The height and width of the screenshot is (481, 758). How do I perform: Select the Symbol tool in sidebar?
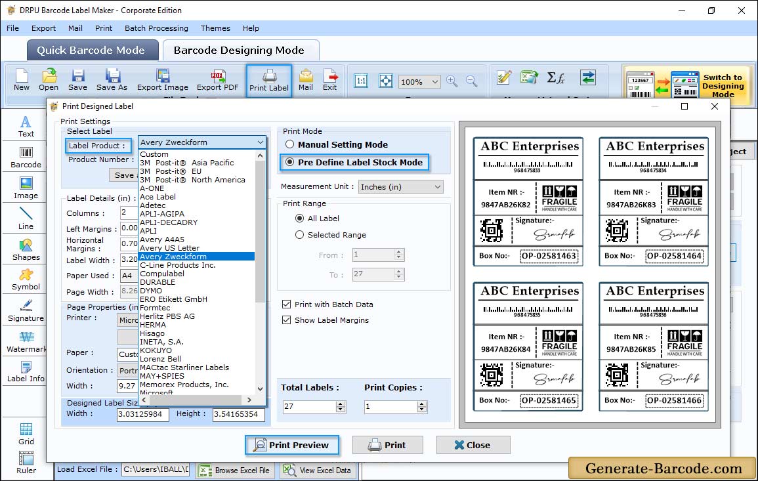tap(26, 280)
